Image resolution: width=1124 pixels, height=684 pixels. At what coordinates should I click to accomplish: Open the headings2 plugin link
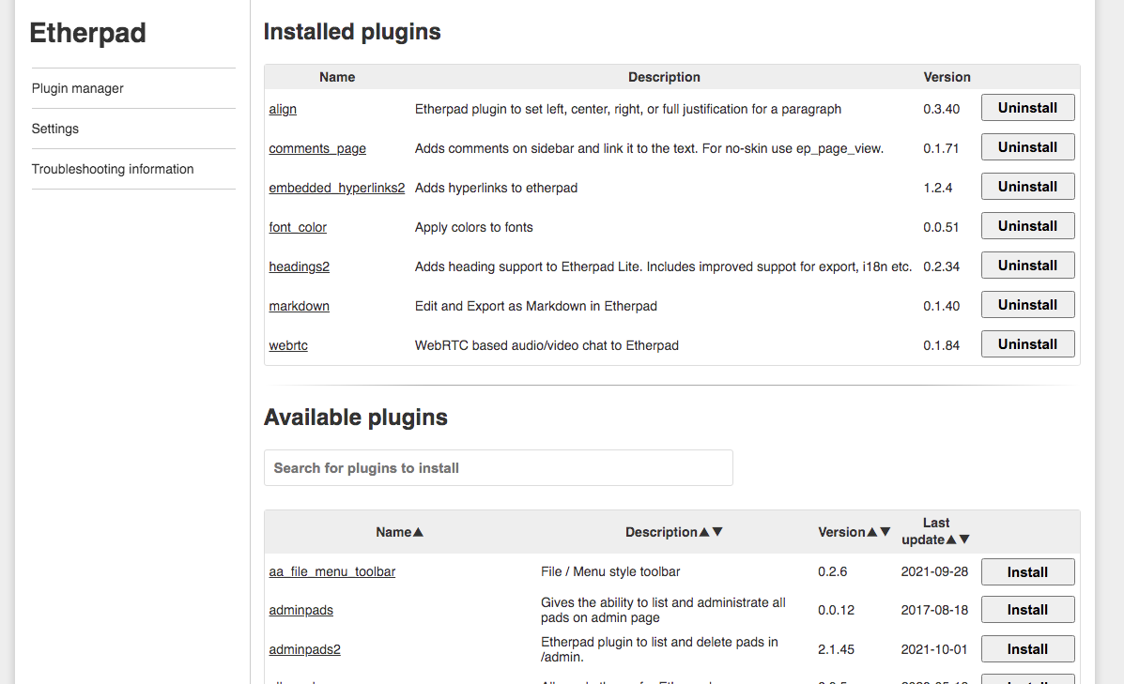coord(299,266)
